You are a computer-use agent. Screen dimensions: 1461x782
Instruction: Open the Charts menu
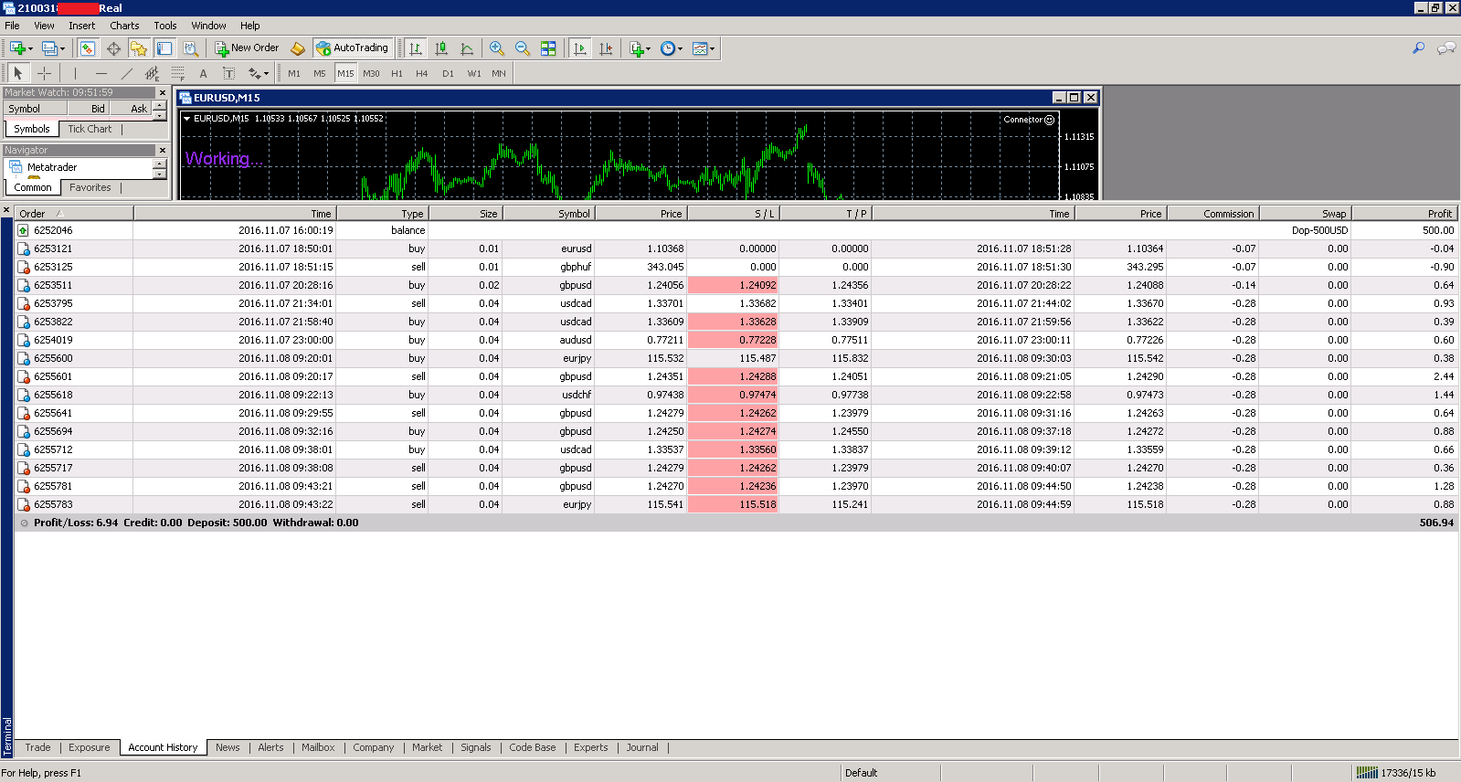click(124, 26)
